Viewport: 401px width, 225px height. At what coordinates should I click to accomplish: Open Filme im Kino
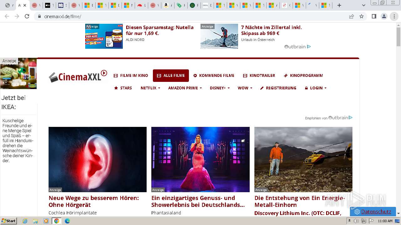tap(131, 76)
